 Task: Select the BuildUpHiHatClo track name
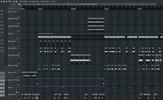[15, 19]
